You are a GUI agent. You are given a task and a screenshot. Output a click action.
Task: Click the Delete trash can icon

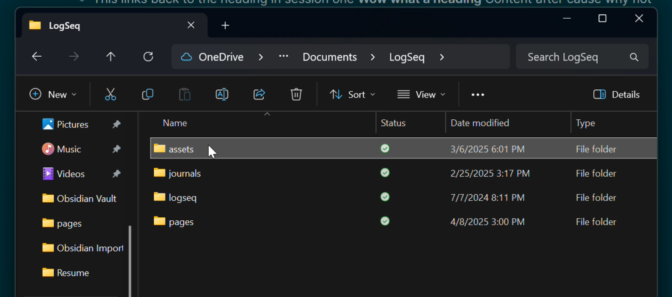pos(296,95)
